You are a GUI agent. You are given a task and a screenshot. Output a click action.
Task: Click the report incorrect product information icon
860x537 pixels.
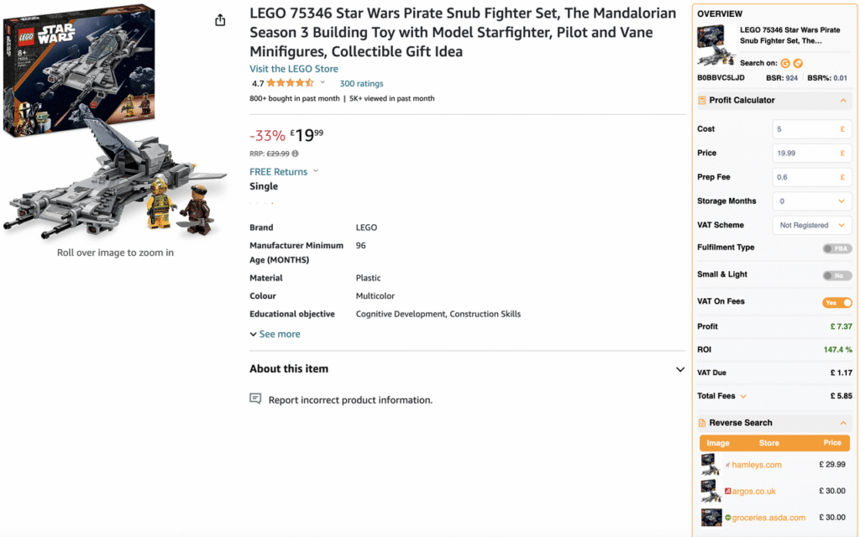(x=255, y=399)
